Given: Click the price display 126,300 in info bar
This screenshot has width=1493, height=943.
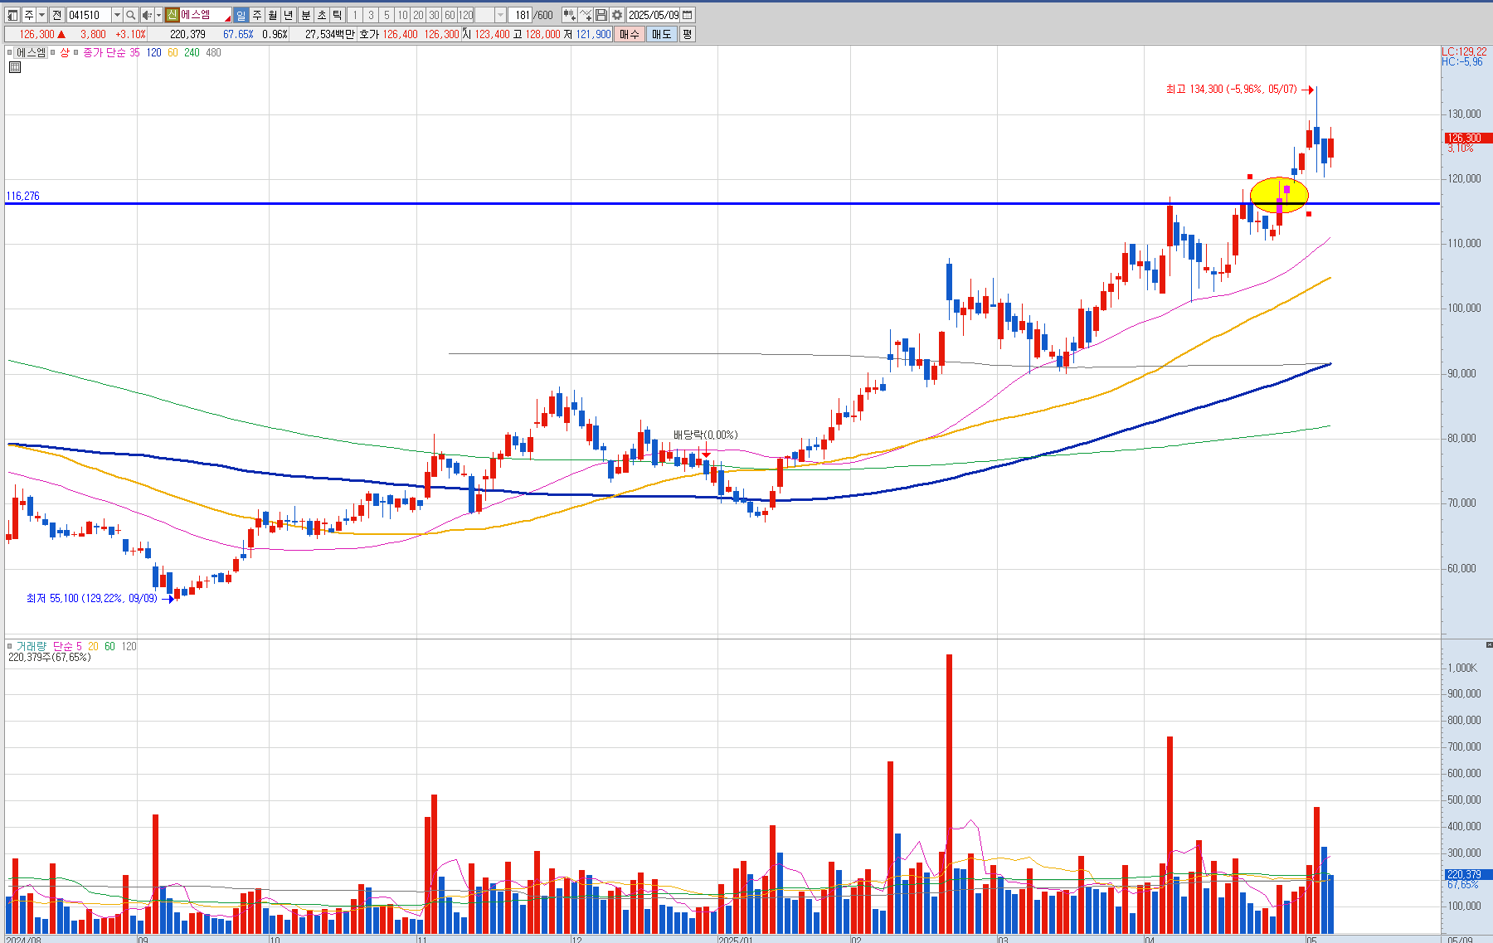Looking at the screenshot, I should click(x=36, y=34).
